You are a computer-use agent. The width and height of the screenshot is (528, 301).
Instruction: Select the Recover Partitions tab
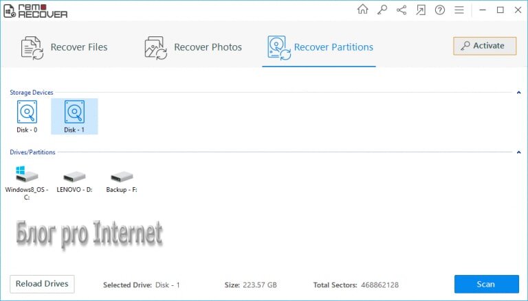[320, 48]
